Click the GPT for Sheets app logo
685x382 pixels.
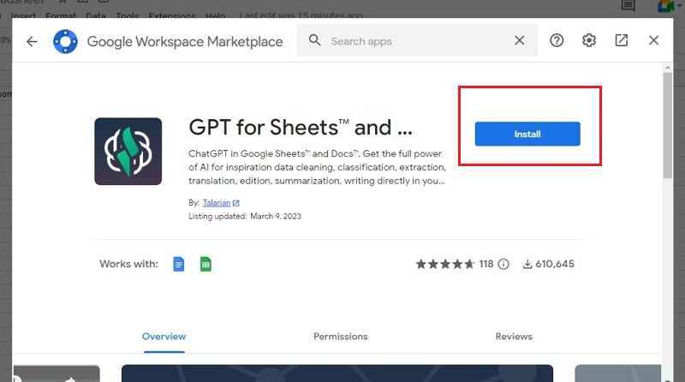click(x=128, y=152)
